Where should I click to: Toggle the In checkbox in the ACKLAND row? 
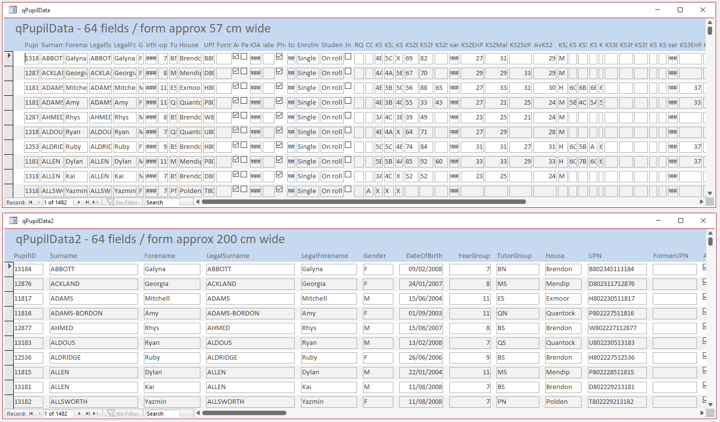pos(348,71)
